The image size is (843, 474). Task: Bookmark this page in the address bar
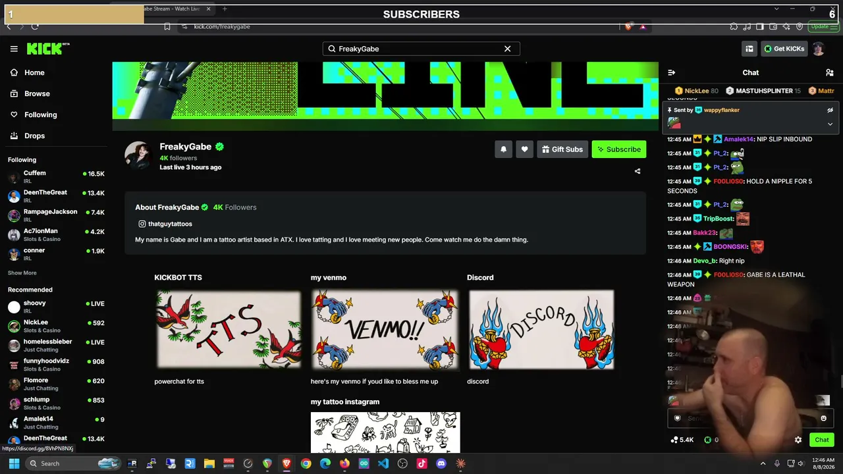[x=167, y=26]
